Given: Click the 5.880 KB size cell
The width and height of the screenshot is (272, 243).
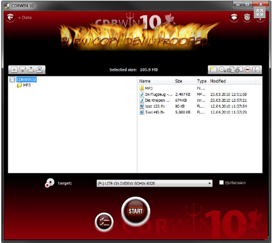Looking at the screenshot, I should (x=183, y=112).
